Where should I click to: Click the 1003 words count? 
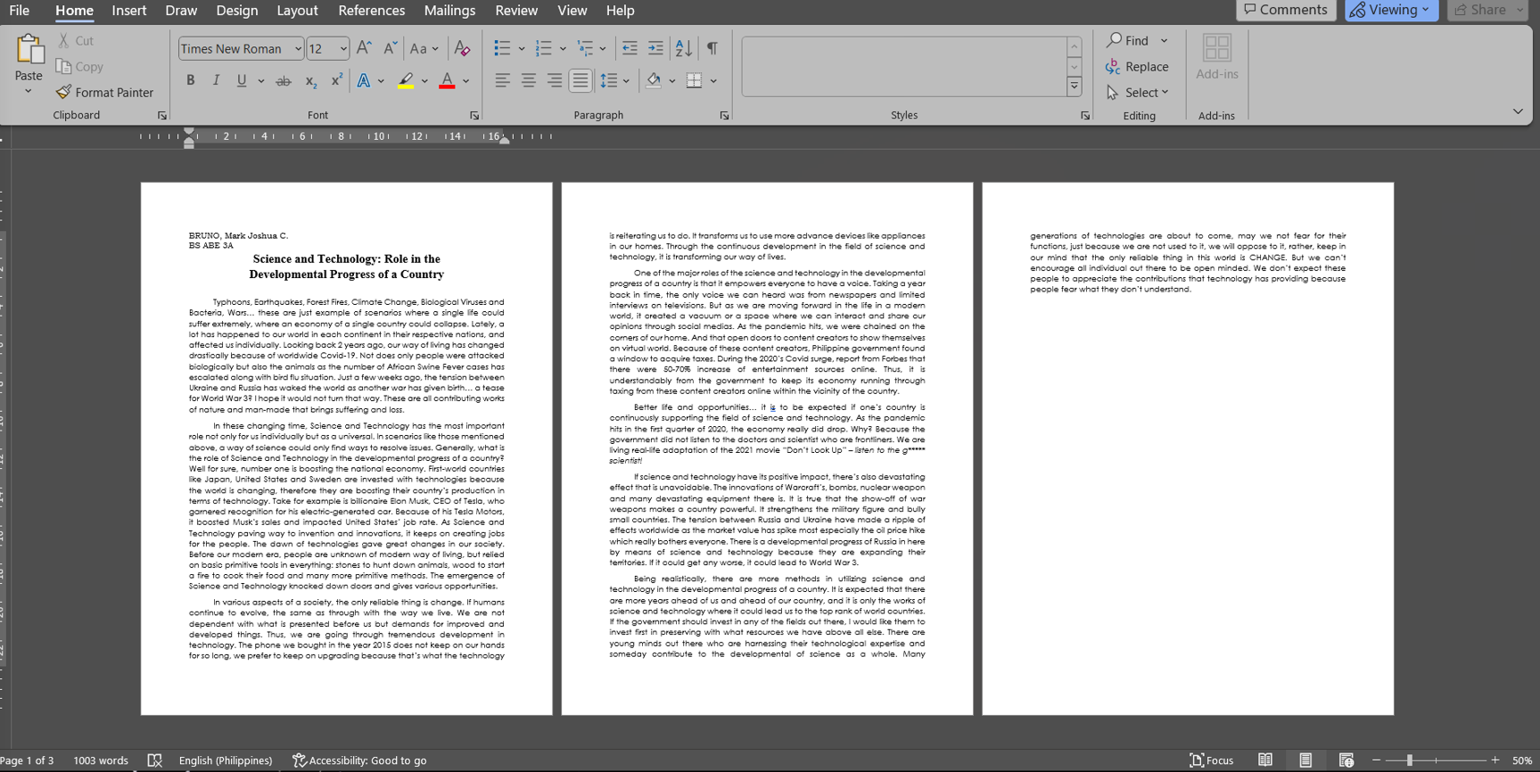pos(101,760)
